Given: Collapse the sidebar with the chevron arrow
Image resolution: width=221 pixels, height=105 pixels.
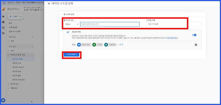Looking at the screenshot, I should pos(32,102).
